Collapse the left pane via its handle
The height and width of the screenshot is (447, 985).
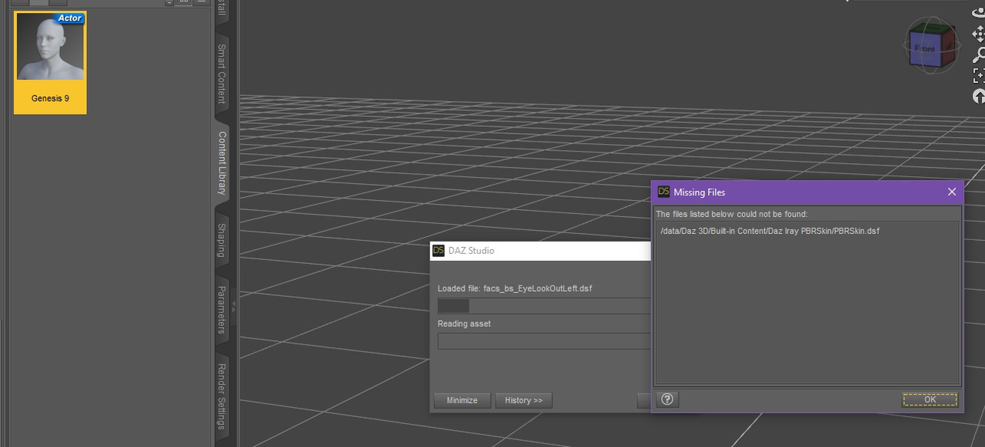234,306
